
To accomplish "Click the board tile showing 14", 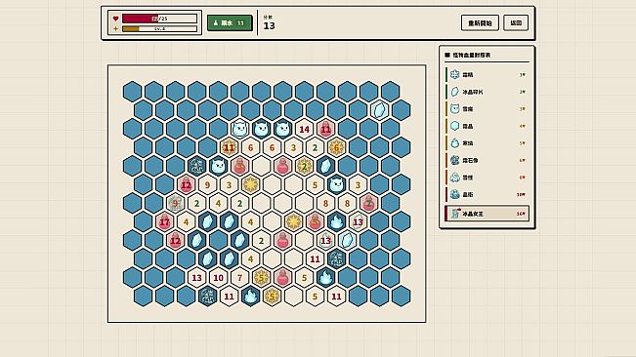I will 304,129.
